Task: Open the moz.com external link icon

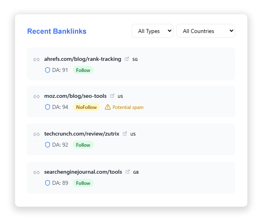Action: point(112,96)
